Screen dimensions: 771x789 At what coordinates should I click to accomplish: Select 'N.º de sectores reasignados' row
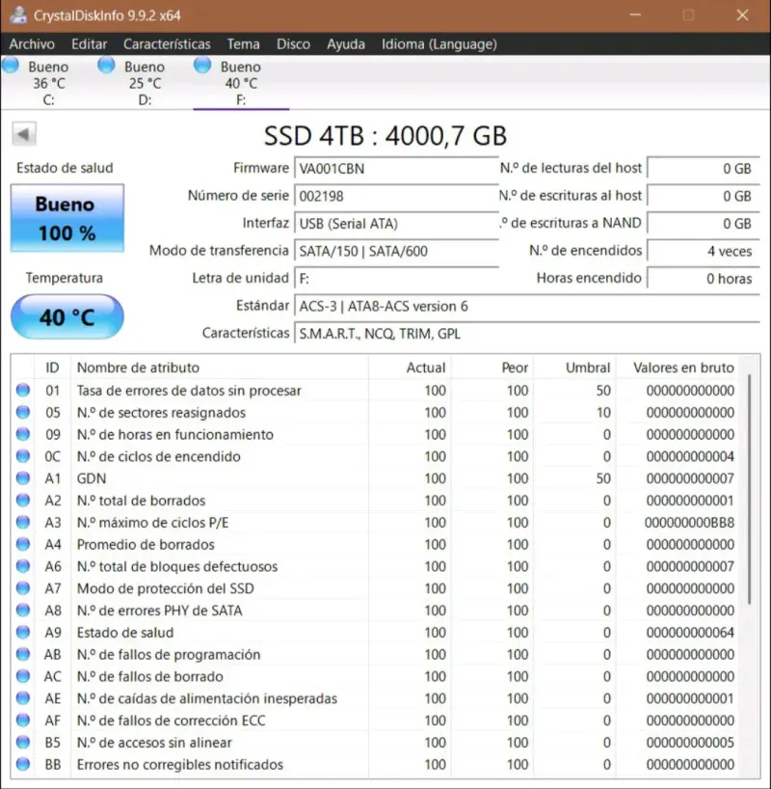376,413
